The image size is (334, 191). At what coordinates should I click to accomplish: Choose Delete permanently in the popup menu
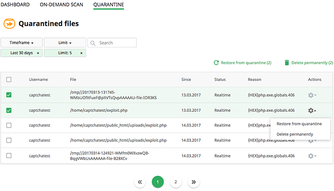(x=295, y=134)
